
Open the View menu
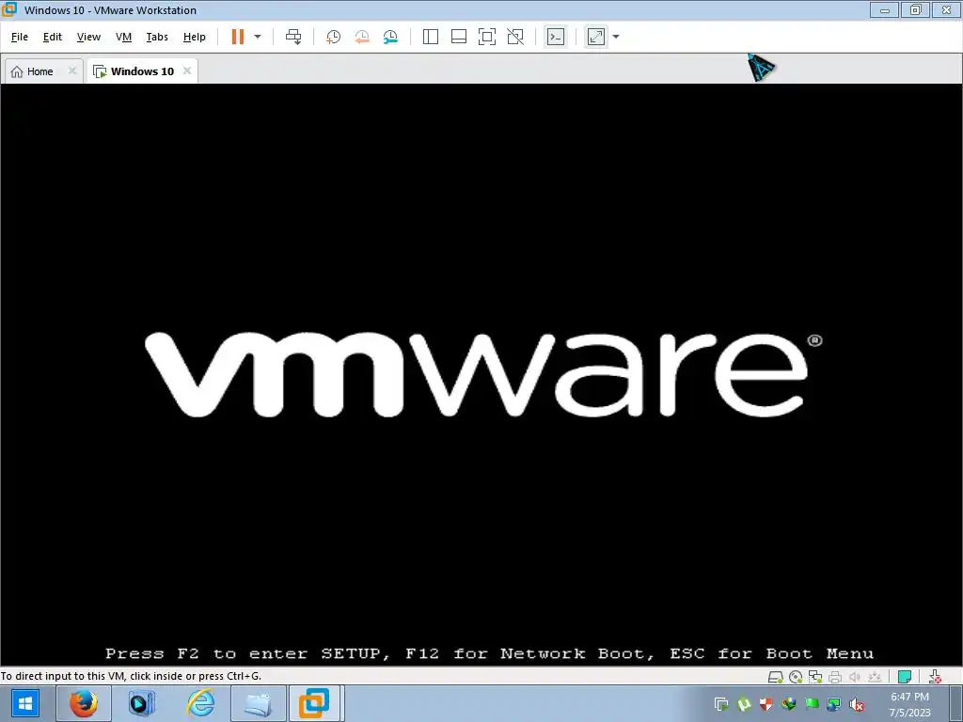coord(88,37)
